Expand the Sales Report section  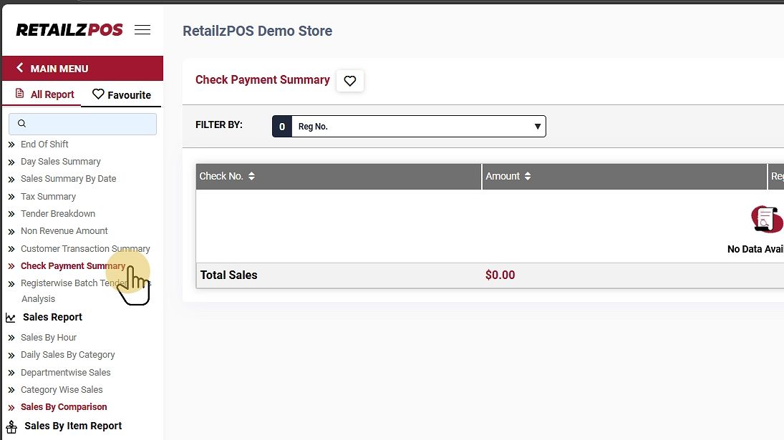pyautogui.click(x=52, y=317)
